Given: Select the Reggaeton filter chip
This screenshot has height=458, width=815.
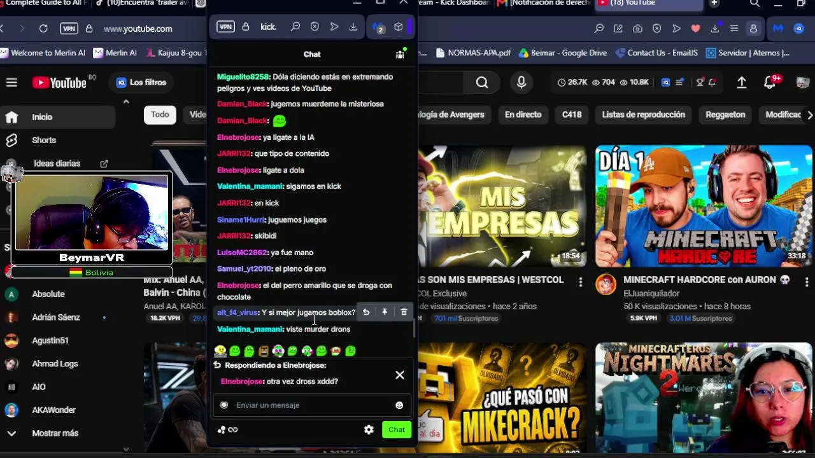Looking at the screenshot, I should [725, 114].
